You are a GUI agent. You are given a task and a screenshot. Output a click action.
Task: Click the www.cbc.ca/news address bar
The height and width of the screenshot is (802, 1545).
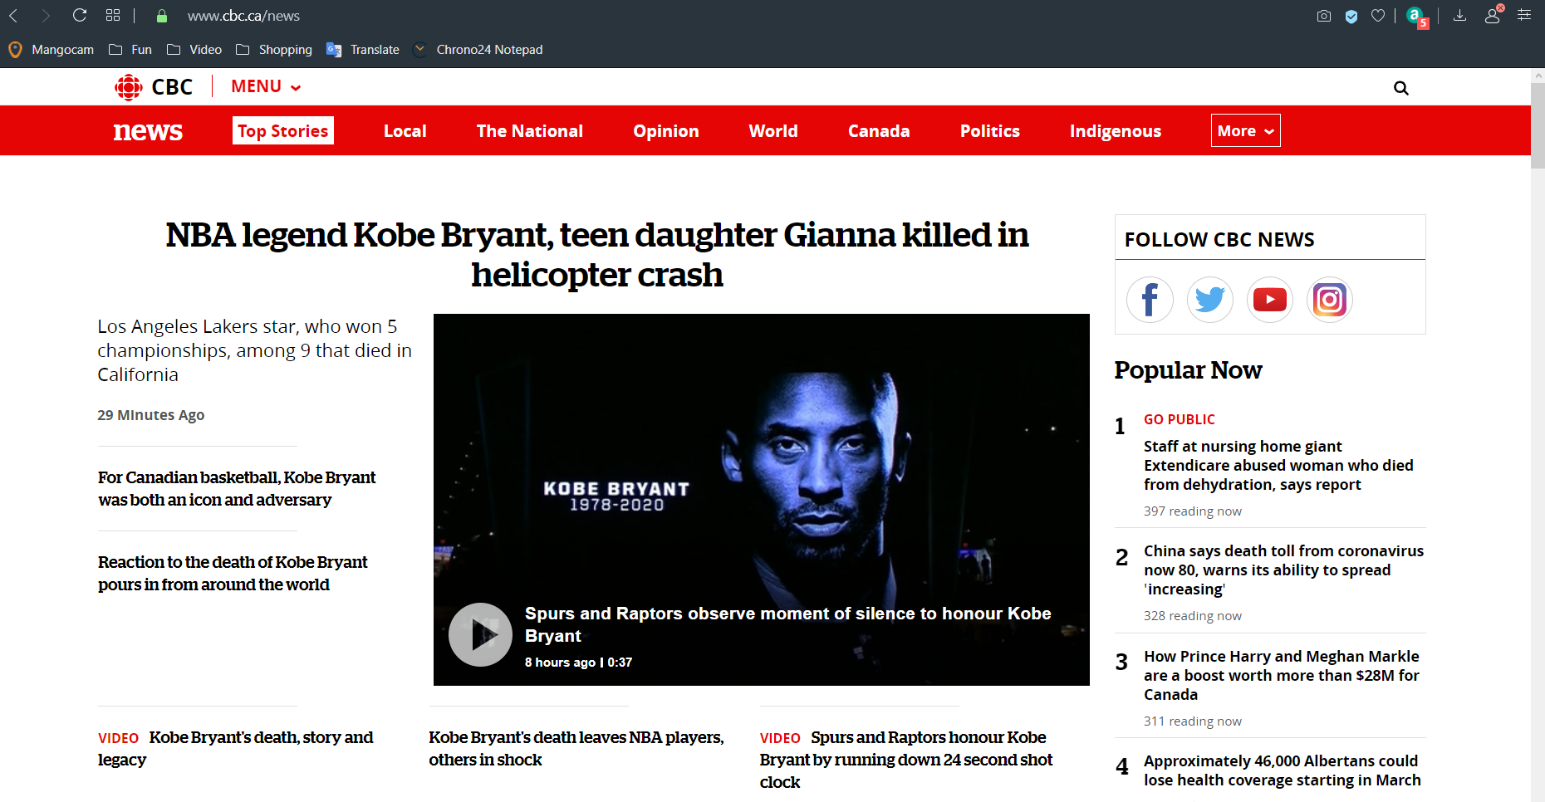[243, 16]
